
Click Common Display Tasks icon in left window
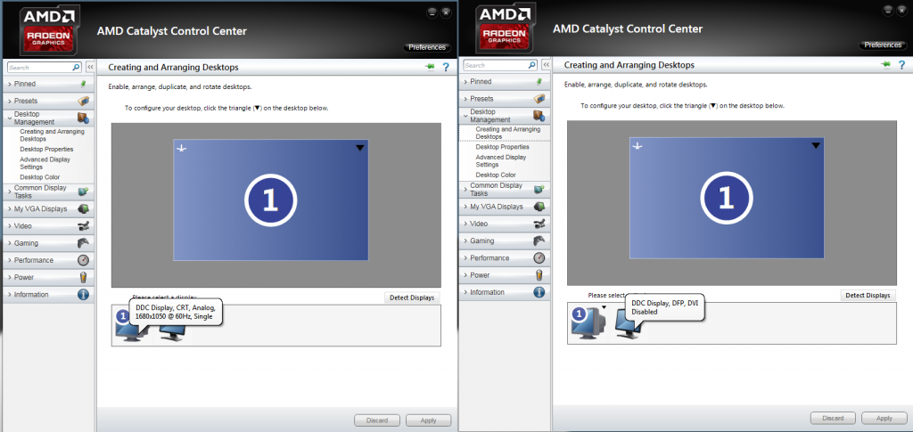pos(83,192)
